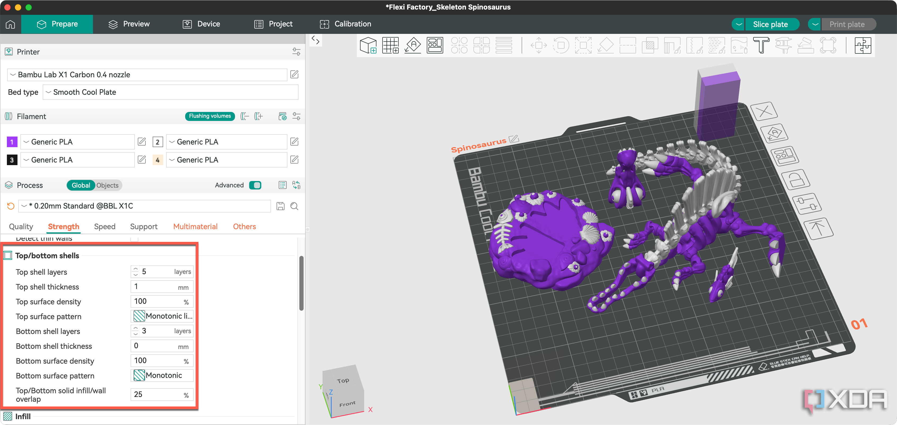This screenshot has height=425, width=897.
Task: Click the Add object cube icon
Action: pyautogui.click(x=368, y=46)
